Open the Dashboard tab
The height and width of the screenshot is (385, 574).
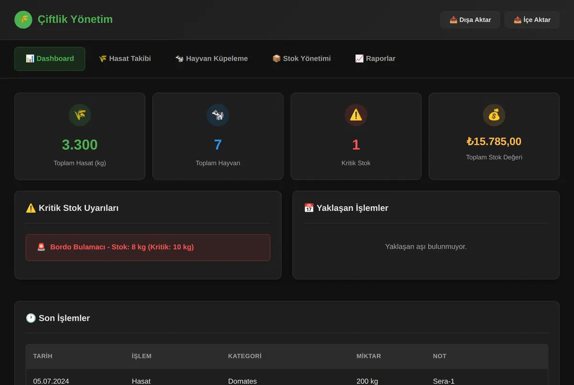point(50,59)
